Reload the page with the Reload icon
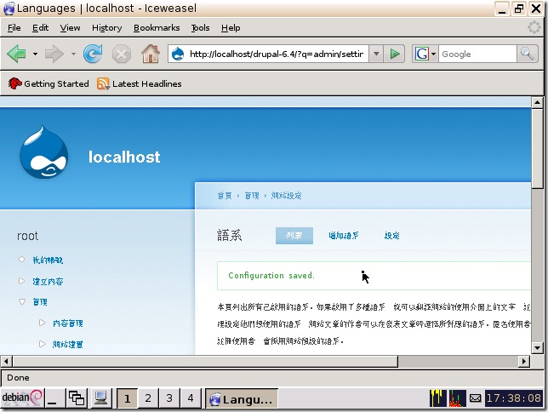 [x=93, y=54]
